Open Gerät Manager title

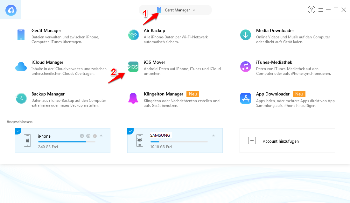point(46,30)
